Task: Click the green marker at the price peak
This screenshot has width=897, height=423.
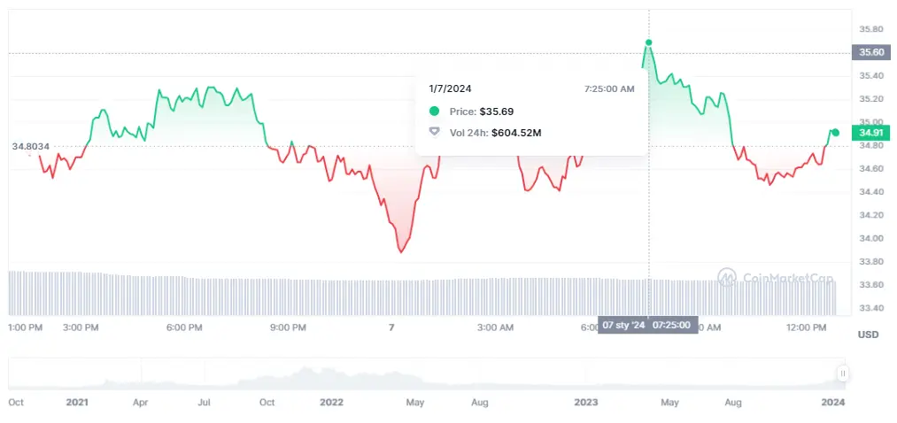Action: pyautogui.click(x=649, y=42)
